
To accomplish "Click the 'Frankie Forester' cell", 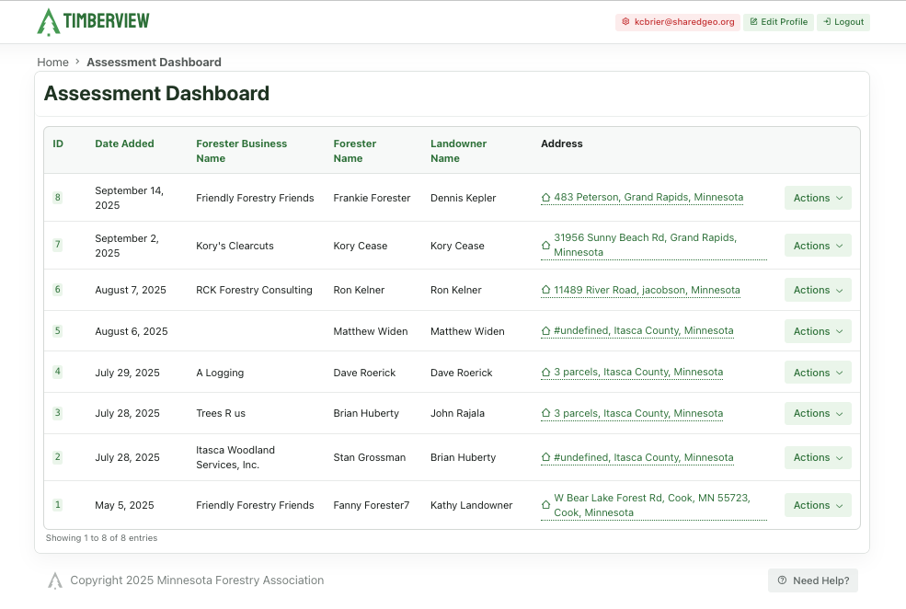I will [372, 198].
